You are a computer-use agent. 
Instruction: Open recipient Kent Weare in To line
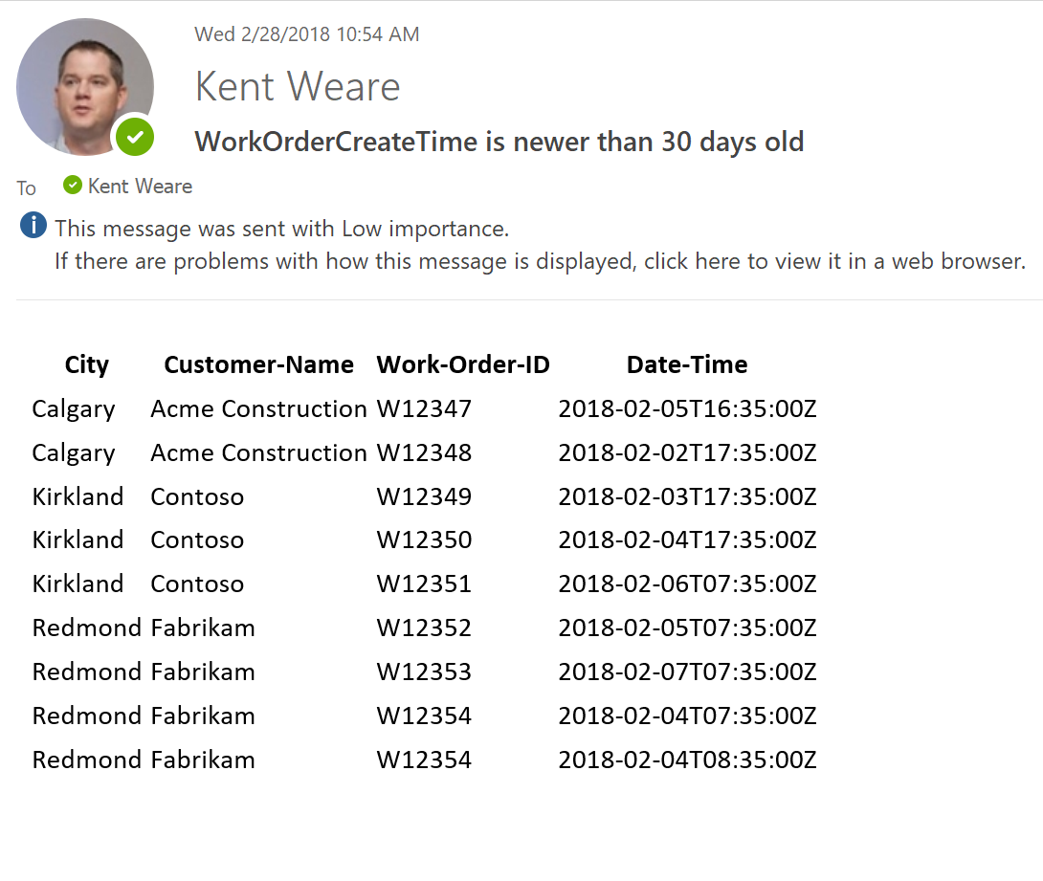pos(140,187)
